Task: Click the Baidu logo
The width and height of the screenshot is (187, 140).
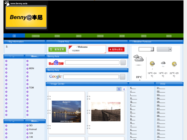Action: tap(56, 63)
